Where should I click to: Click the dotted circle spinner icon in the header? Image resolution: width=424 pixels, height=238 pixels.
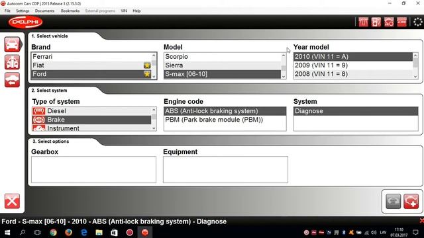click(x=417, y=22)
